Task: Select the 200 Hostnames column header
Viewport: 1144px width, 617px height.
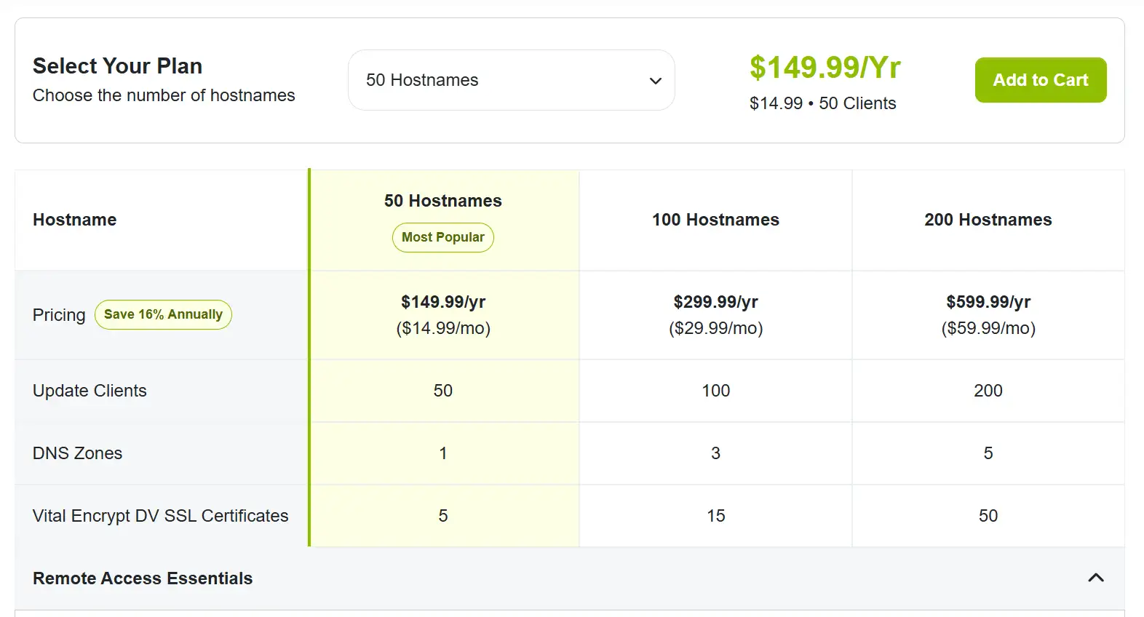Action: (988, 220)
